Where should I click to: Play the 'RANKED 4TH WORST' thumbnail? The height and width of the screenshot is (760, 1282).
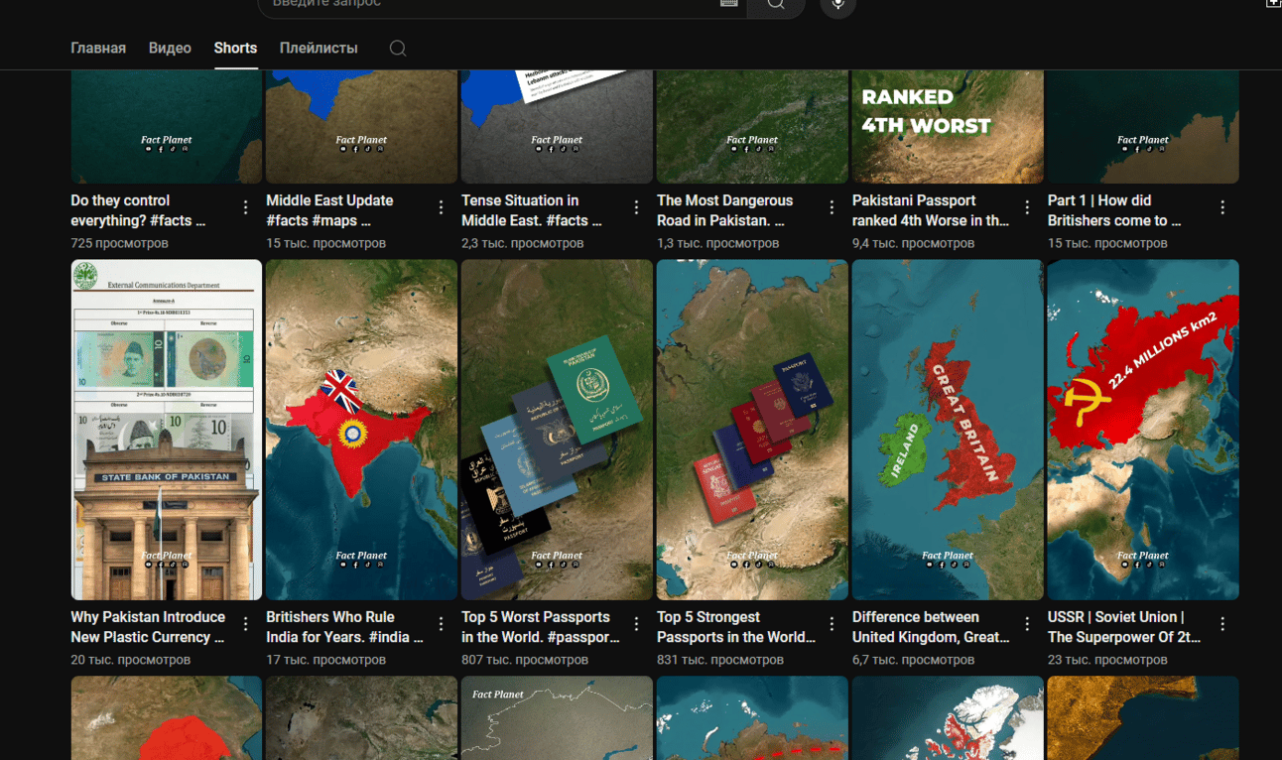pyautogui.click(x=948, y=126)
